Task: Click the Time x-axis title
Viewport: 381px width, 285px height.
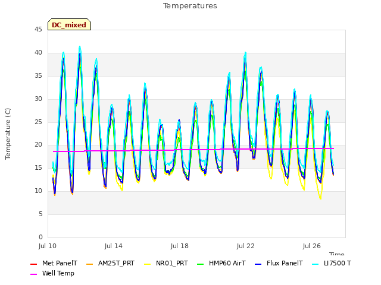Action: [336, 254]
